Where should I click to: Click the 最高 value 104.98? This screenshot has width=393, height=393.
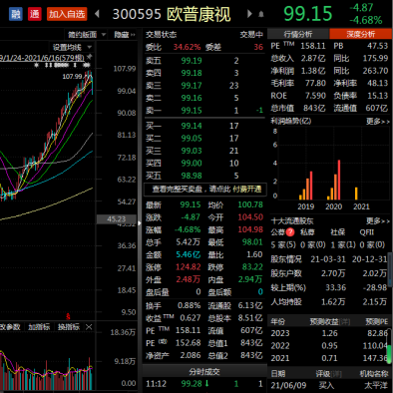(x=250, y=229)
